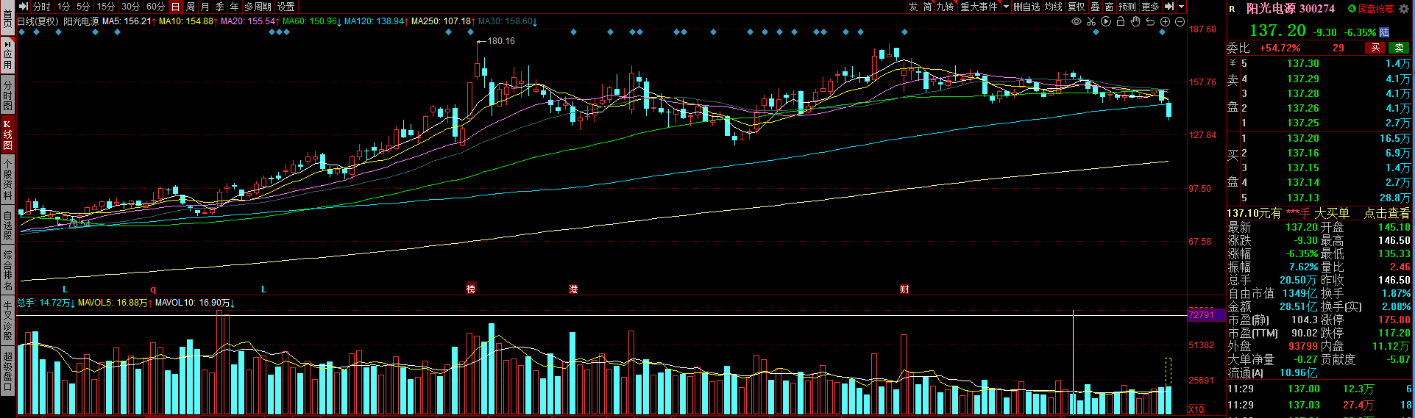Viewport: 1415px width, 418px height.
Task: Click the arrow-bar icon after 更多
Action: click(1169, 7)
